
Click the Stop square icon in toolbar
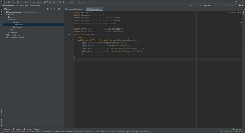click(232, 5)
